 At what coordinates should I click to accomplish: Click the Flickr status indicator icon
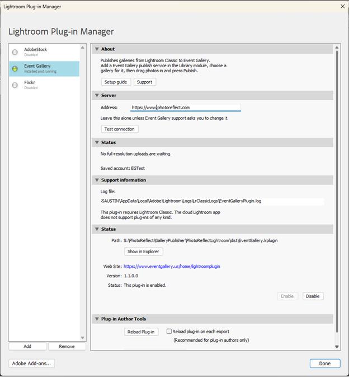tap(15, 85)
